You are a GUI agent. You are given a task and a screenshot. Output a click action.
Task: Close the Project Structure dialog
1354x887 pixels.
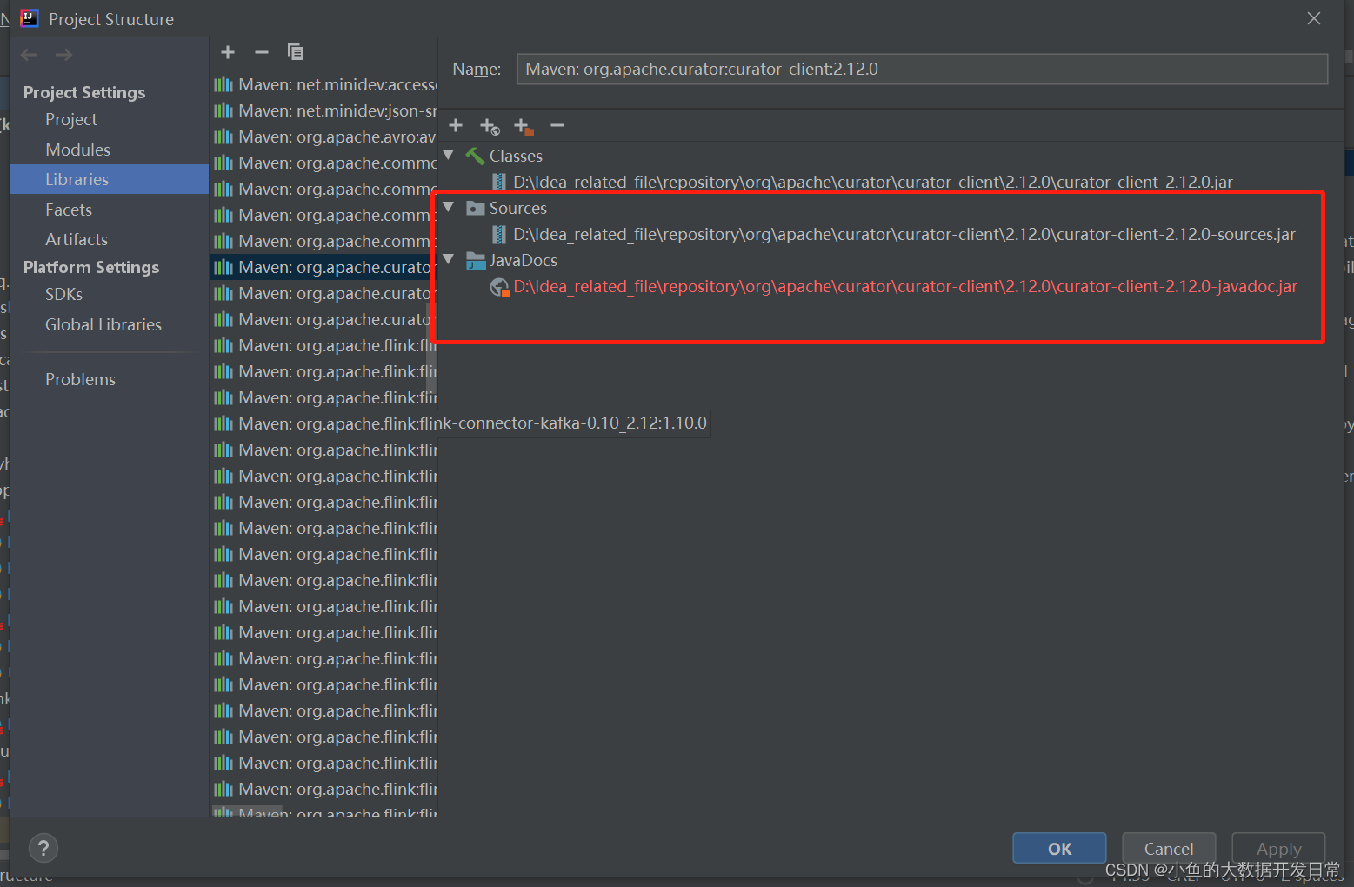(1314, 18)
